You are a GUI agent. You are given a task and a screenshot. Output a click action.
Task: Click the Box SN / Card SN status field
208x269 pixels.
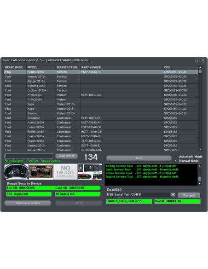53,188
